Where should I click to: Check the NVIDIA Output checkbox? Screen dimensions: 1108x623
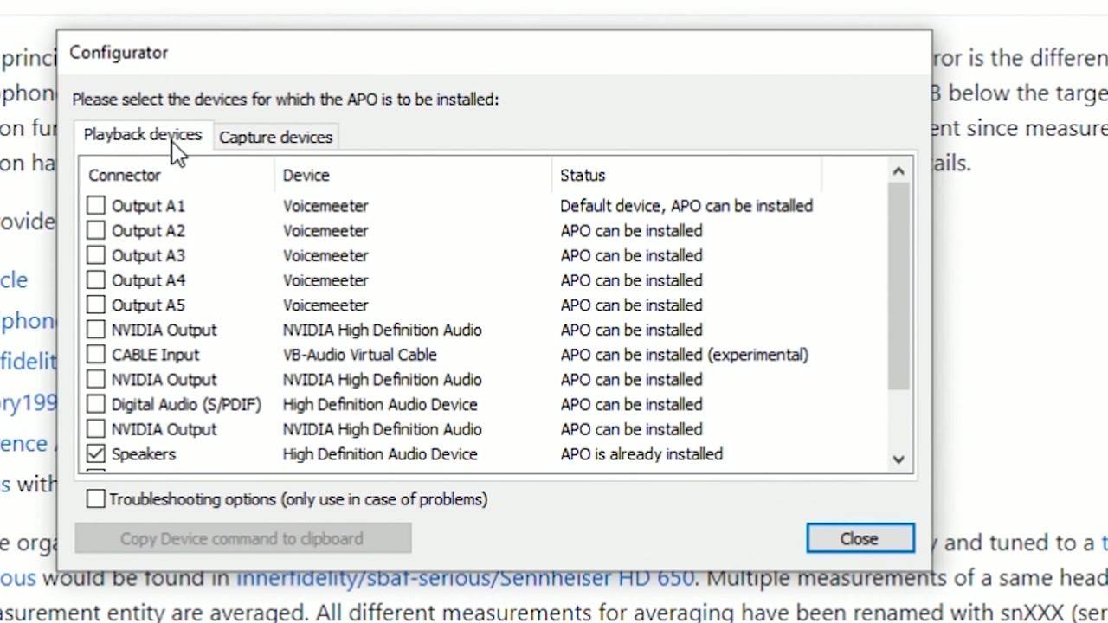(95, 330)
